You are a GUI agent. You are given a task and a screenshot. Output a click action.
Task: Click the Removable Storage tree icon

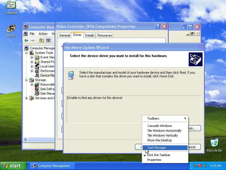pyautogui.click(x=37, y=84)
